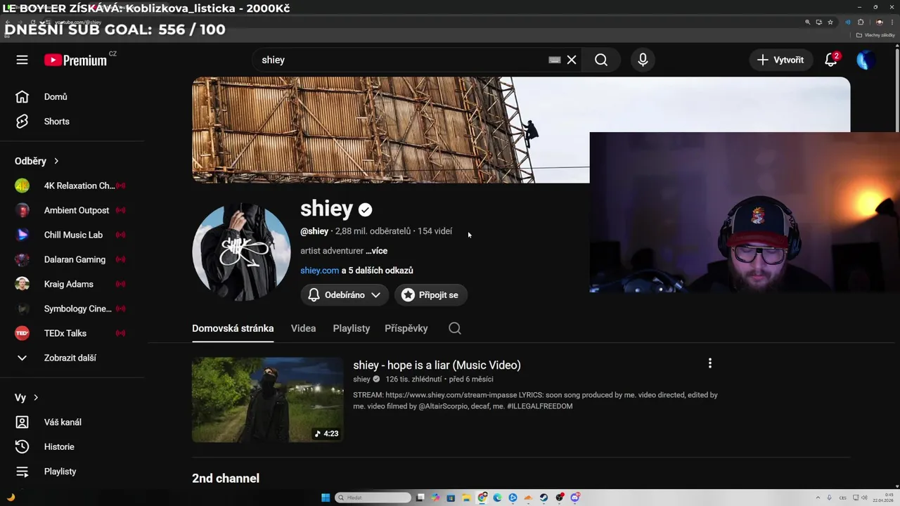The image size is (900, 506).
Task: Clear the search box with the X icon
Action: [x=572, y=60]
